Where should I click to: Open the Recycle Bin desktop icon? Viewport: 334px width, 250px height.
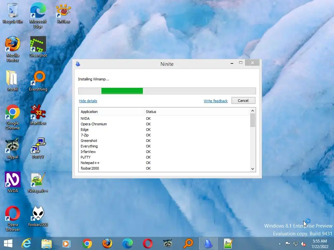pos(13,13)
